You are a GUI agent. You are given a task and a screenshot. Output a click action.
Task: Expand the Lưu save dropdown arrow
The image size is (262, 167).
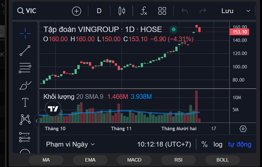click(248, 11)
